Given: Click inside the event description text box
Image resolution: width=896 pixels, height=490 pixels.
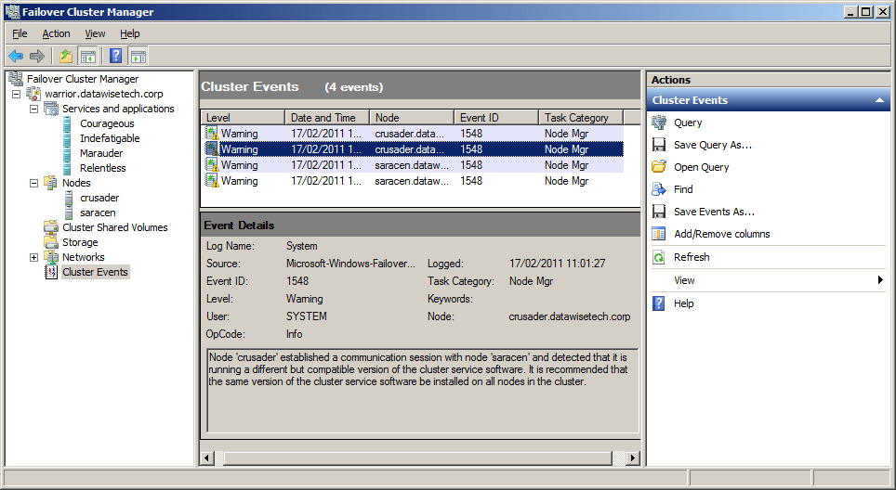Looking at the screenshot, I should coord(423,391).
